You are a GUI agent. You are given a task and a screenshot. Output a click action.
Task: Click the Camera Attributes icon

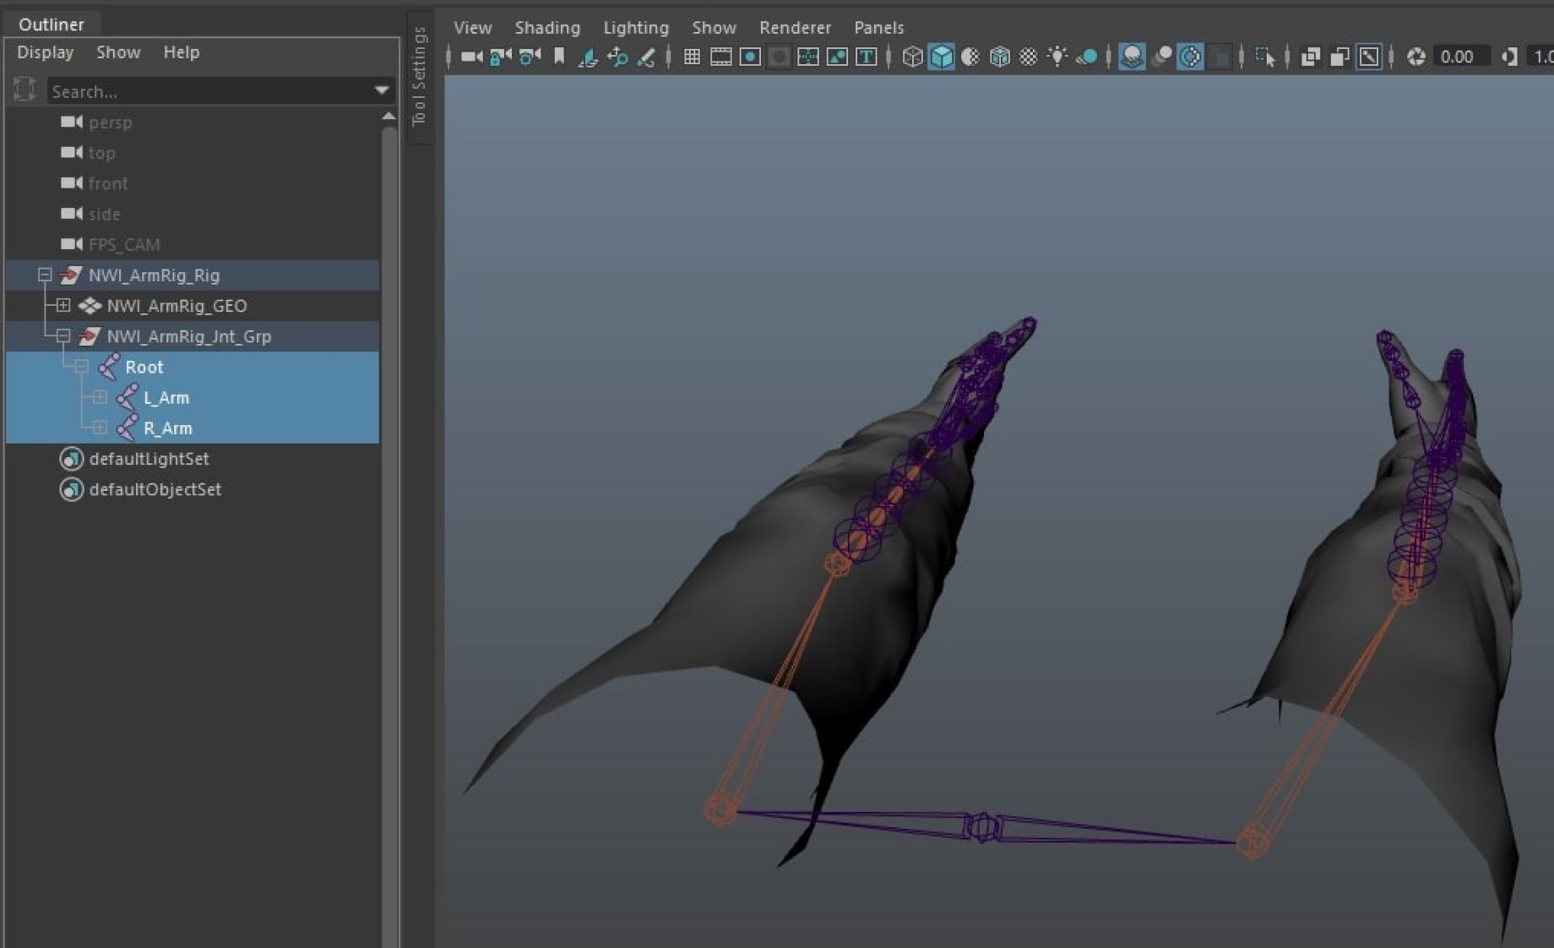(530, 57)
